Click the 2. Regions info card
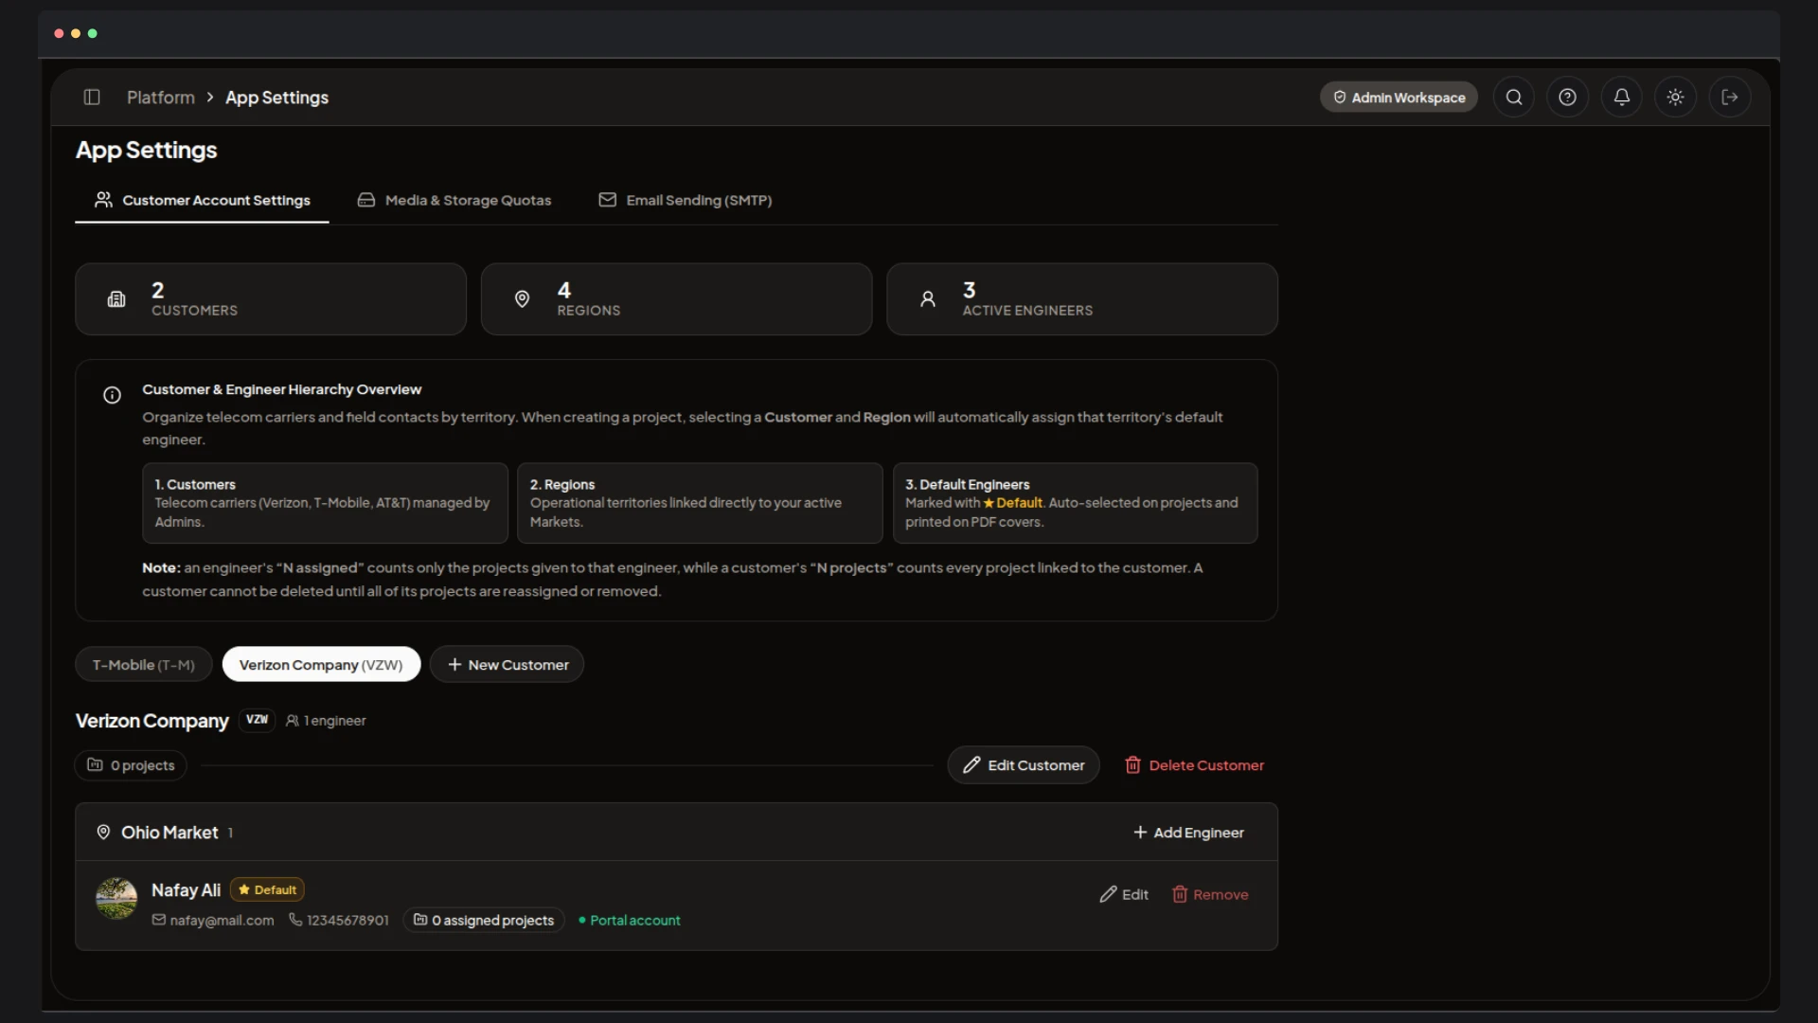The height and width of the screenshot is (1023, 1818). [700, 503]
